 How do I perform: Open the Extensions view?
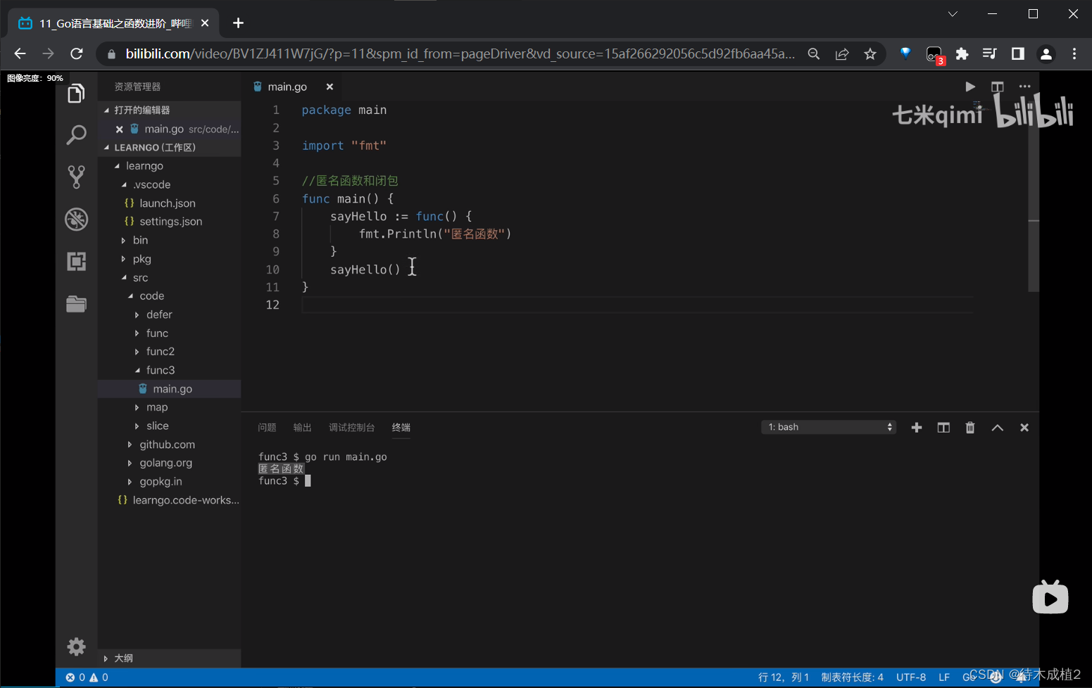(76, 262)
